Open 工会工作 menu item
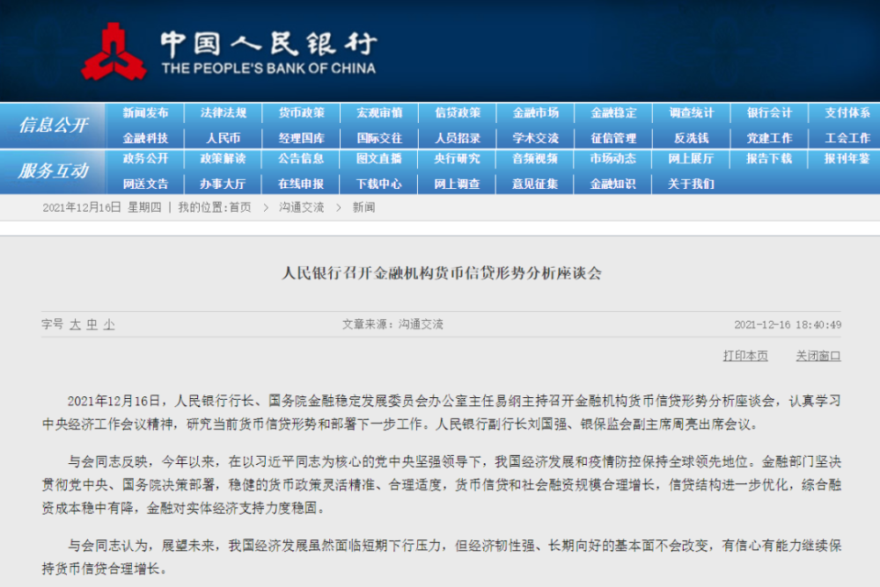The image size is (880, 587). (x=847, y=138)
